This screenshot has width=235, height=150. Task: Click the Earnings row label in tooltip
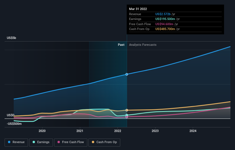(x=135, y=19)
